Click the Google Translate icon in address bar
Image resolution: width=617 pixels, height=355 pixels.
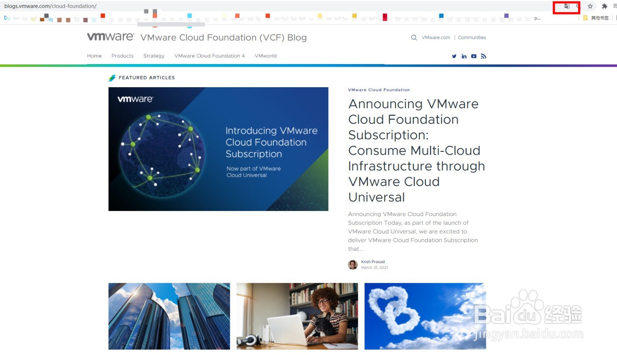pos(566,6)
